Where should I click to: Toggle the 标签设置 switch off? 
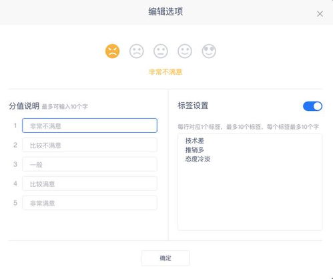pos(312,106)
